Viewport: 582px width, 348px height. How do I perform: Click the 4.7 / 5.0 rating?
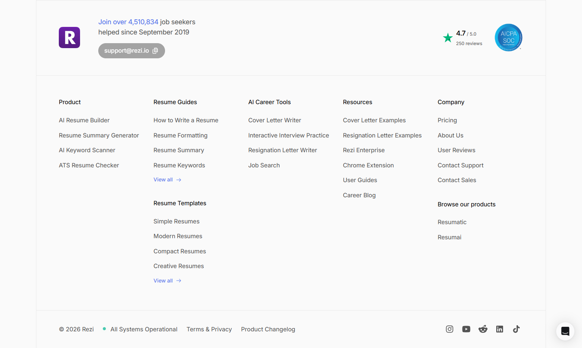(466, 33)
